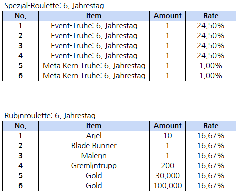
Task: Select the 1,00% rate in row 5
Action: 211,66
